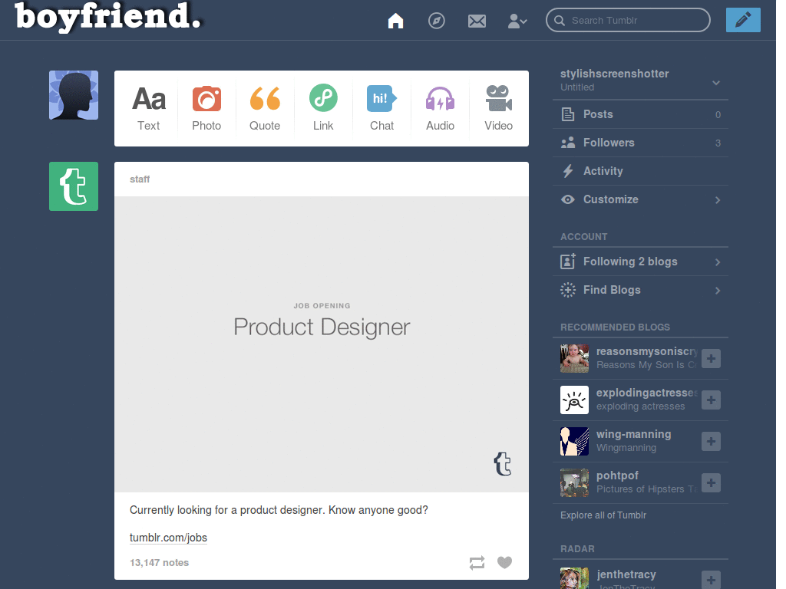Screen dimensions: 786x589
Task: Click the Find Blogs chevron arrow
Action: point(718,291)
